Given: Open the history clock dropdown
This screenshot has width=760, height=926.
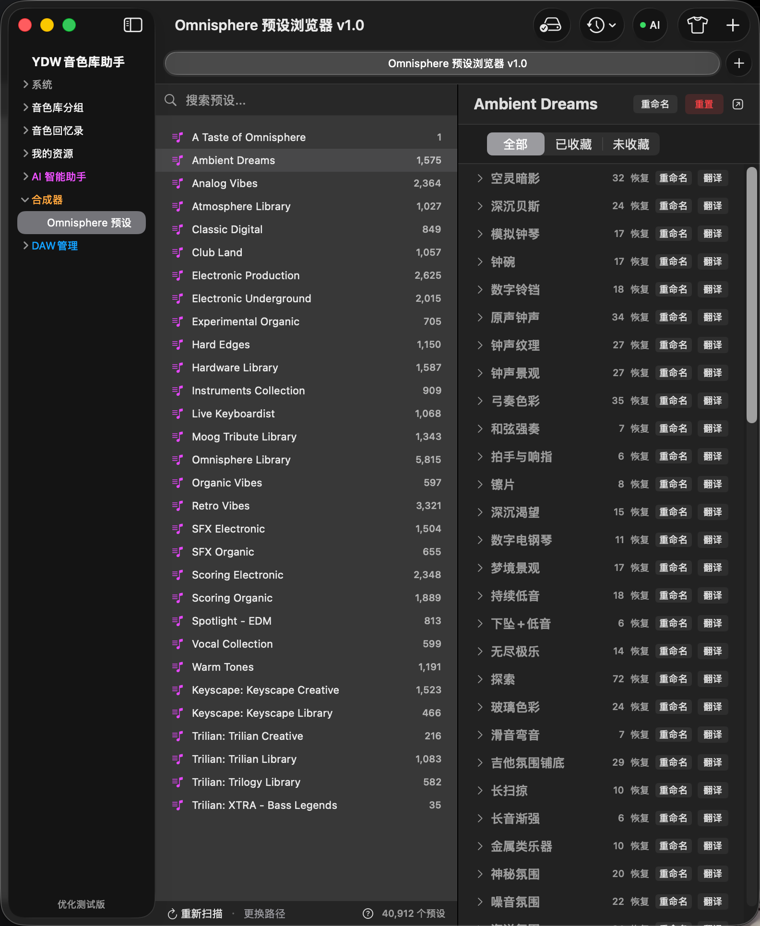Looking at the screenshot, I should click(x=602, y=25).
